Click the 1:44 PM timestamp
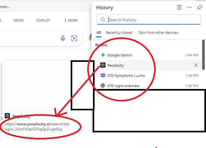This screenshot has height=148, width=206. pos(192,55)
